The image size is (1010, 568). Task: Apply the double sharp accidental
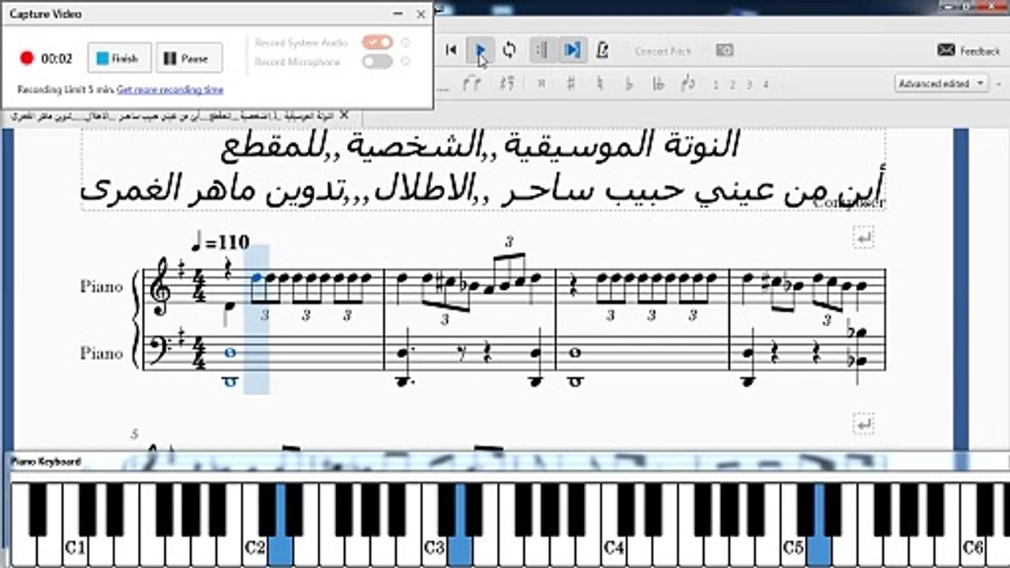[542, 84]
